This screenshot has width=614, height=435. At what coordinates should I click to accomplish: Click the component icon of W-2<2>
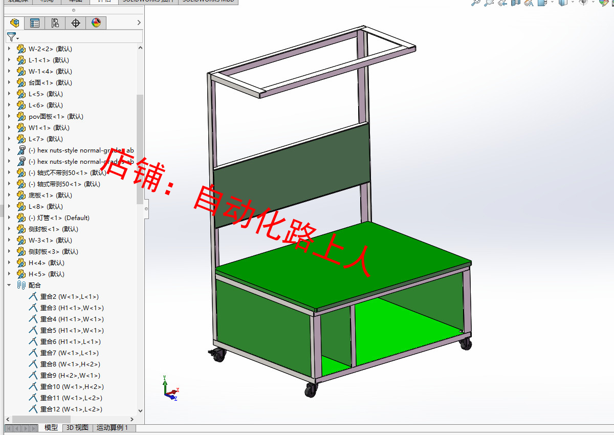21,49
